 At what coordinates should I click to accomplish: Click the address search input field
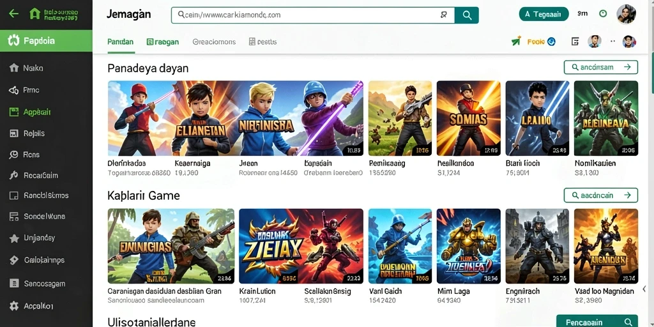coord(313,15)
